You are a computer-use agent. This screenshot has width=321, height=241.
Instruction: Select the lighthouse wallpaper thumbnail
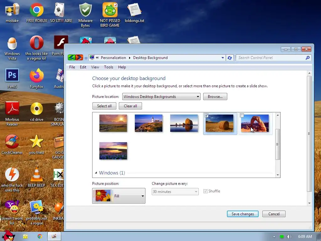click(149, 123)
